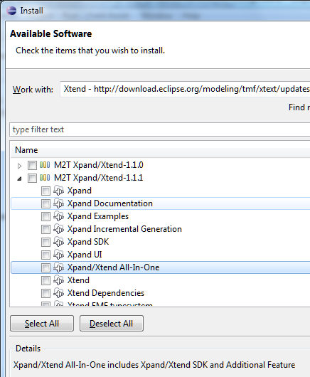Screen dimensions: 310x377
Task: Check the Xtend Dependencies checkbox
Action: 46,293
